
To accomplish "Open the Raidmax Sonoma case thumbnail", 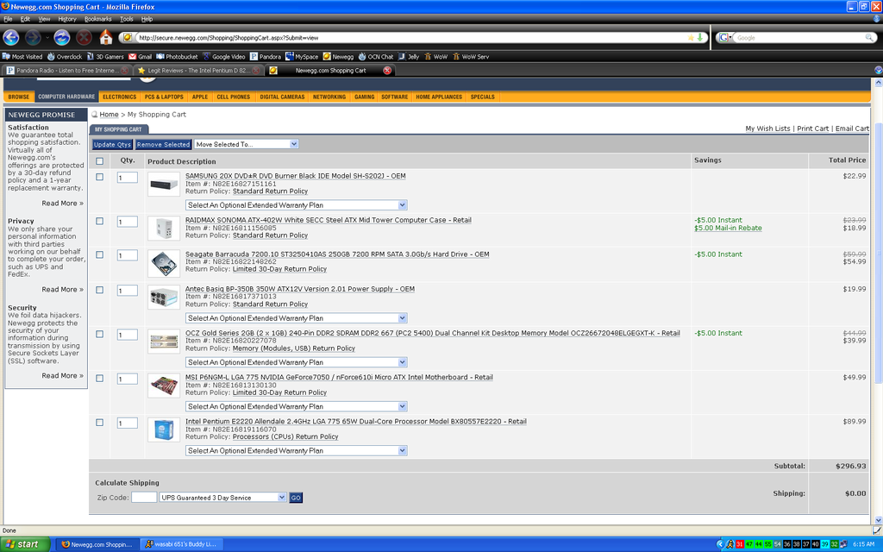I will pos(164,228).
